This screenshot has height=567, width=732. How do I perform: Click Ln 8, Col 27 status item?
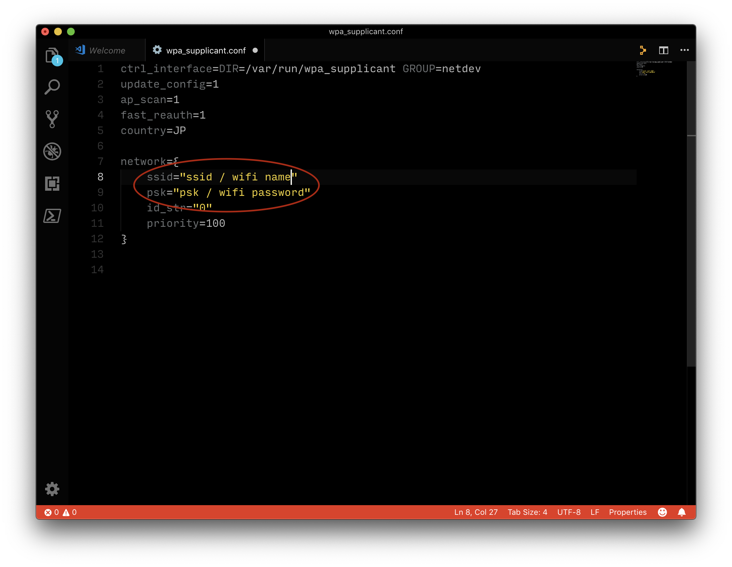coord(476,512)
